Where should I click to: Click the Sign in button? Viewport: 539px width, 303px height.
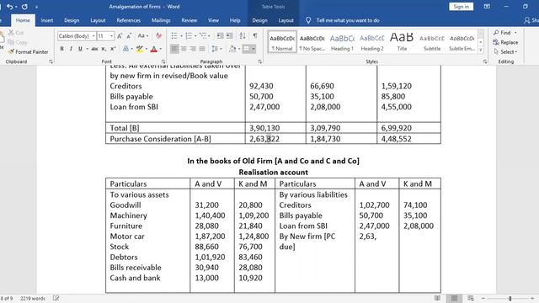pyautogui.click(x=461, y=7)
